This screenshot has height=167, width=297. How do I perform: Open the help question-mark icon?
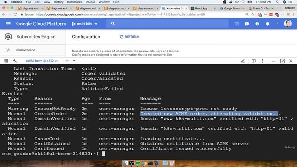click(257, 24)
